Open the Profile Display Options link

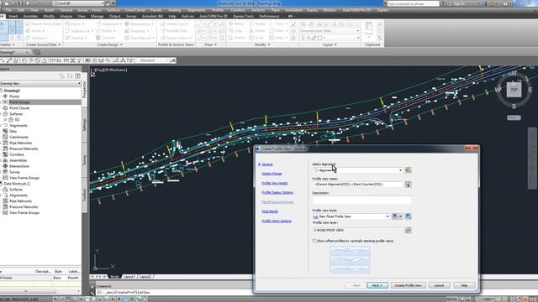tap(277, 192)
